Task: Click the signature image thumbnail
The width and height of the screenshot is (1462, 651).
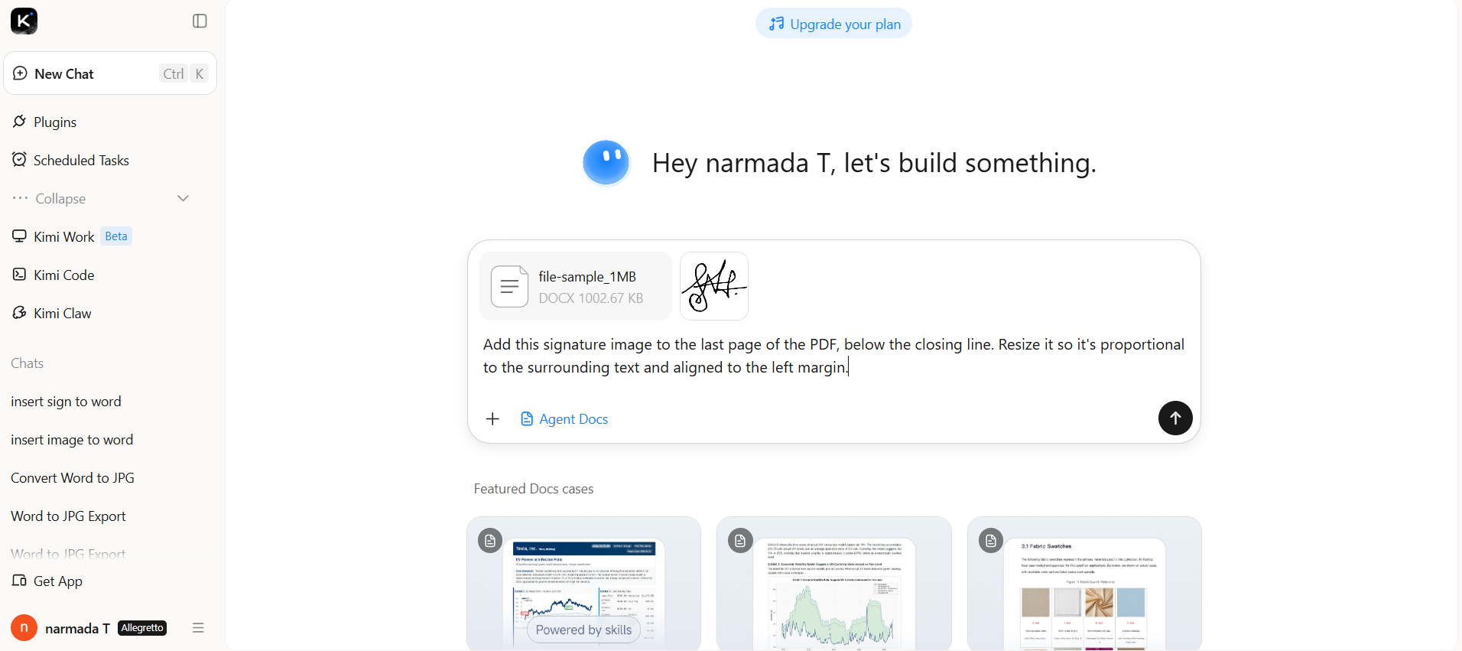Action: click(x=714, y=286)
